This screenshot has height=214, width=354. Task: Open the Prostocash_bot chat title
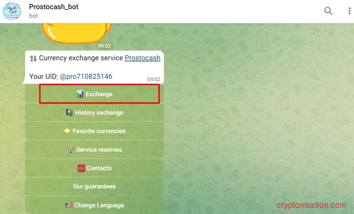click(x=54, y=7)
